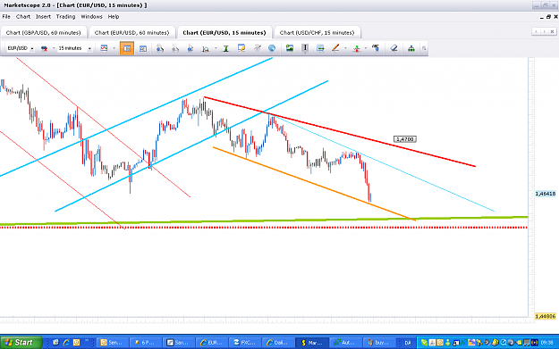Select the Chart (EUR/USD, 15 minutes) tab
The width and height of the screenshot is (559, 349).
(224, 32)
